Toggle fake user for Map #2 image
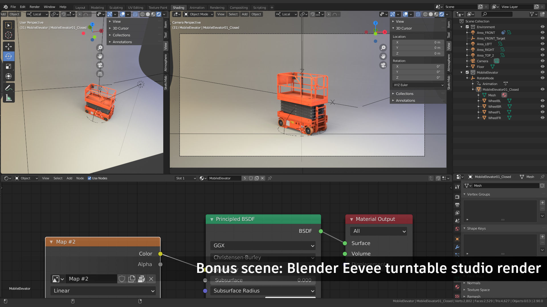 tap(122, 279)
